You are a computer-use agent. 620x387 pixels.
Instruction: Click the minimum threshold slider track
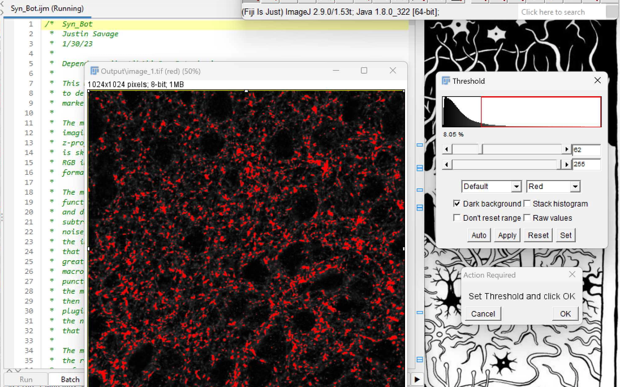520,149
